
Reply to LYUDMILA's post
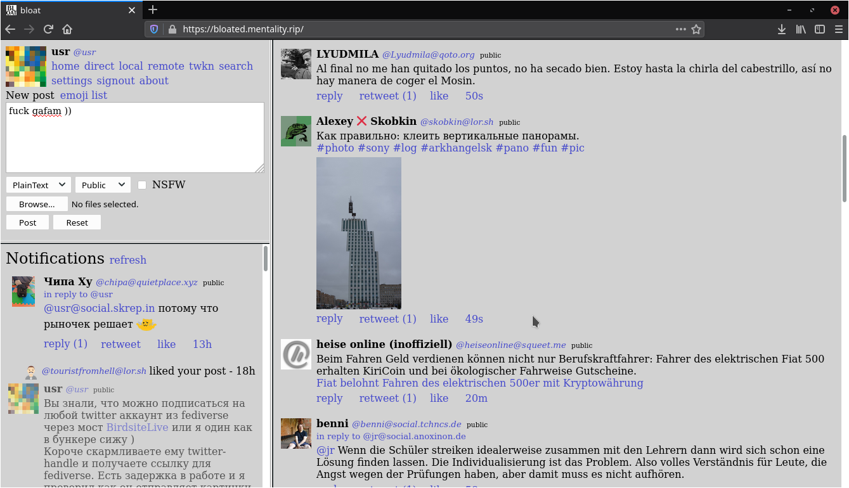click(x=330, y=96)
